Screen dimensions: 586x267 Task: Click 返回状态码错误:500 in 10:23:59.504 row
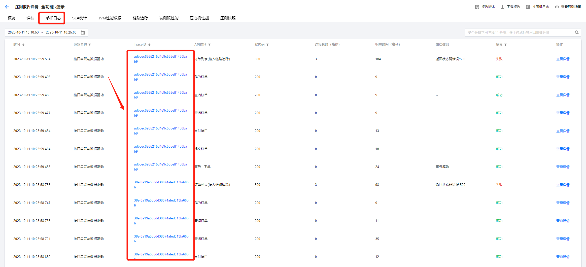[x=450, y=59]
